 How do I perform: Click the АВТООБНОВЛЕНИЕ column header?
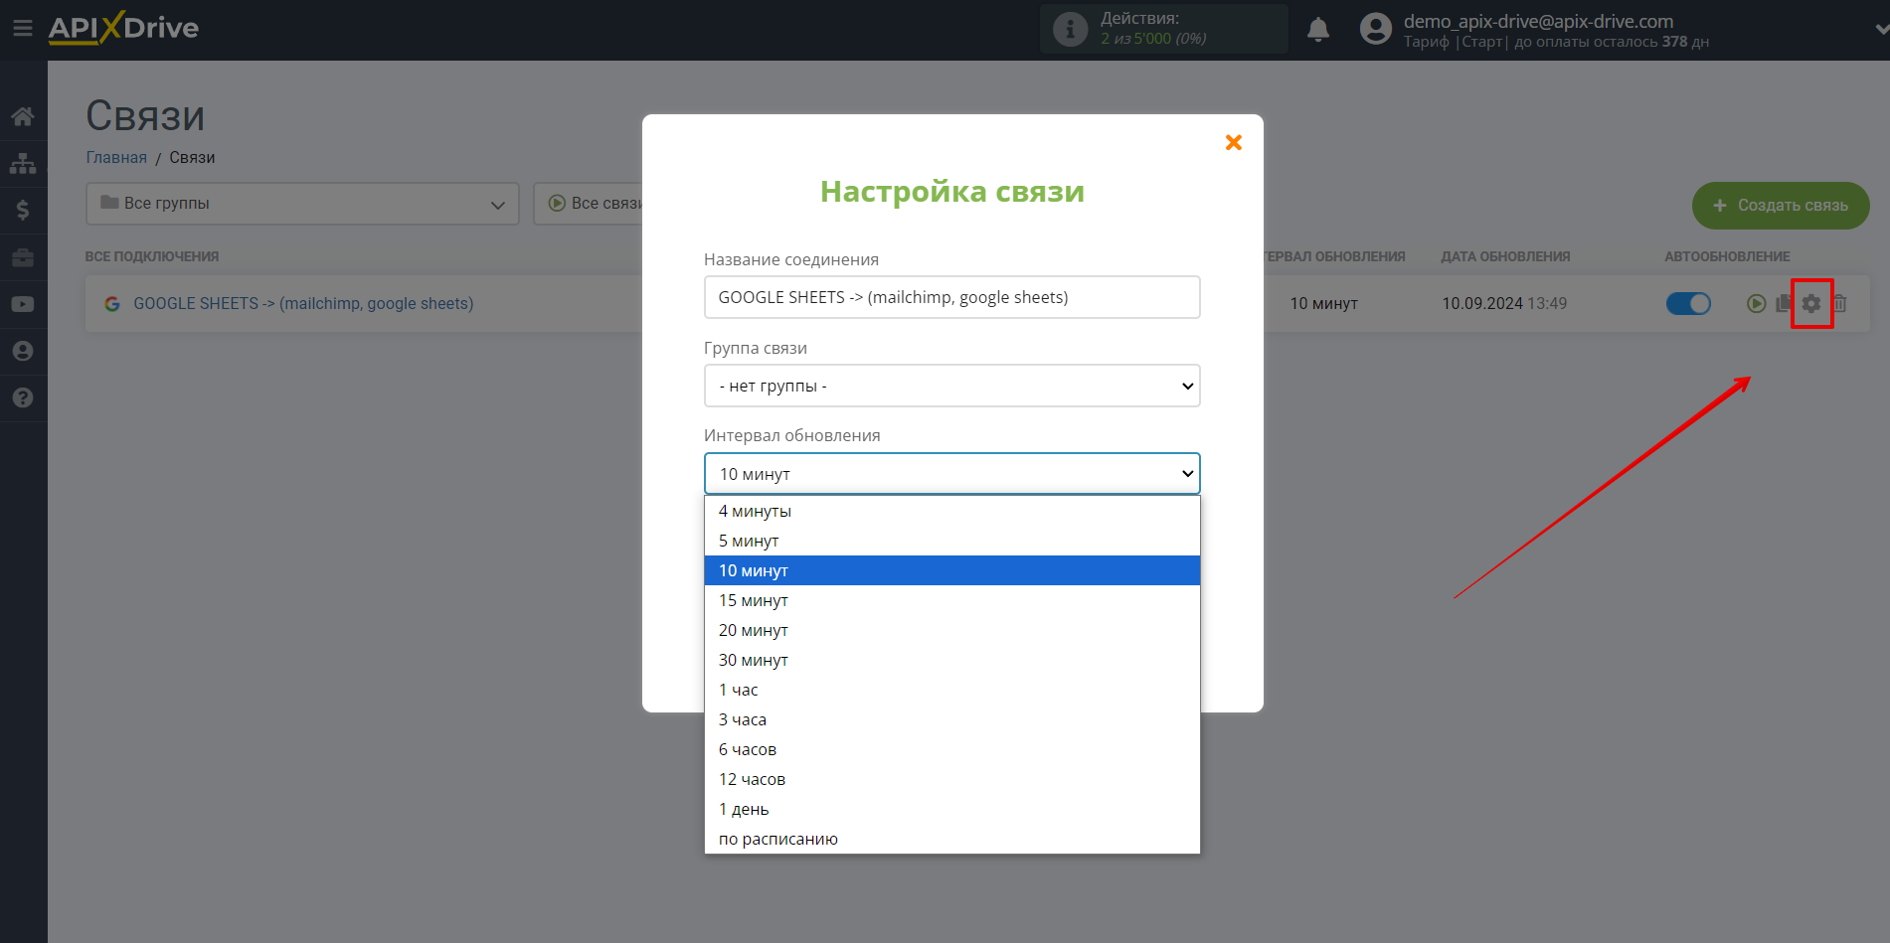(1727, 256)
